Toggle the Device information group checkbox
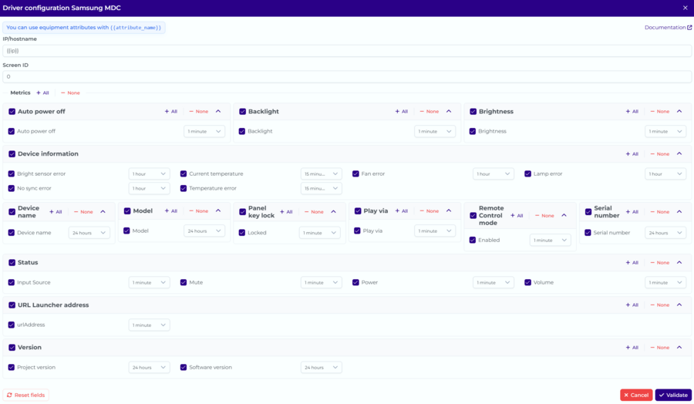This screenshot has width=694, height=404. point(12,154)
